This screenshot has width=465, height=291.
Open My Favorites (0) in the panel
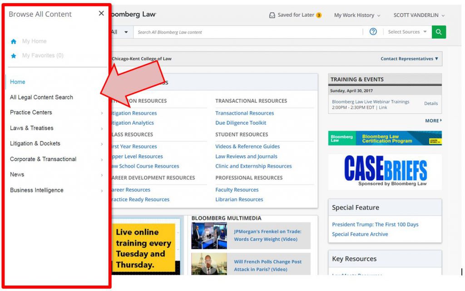click(43, 55)
